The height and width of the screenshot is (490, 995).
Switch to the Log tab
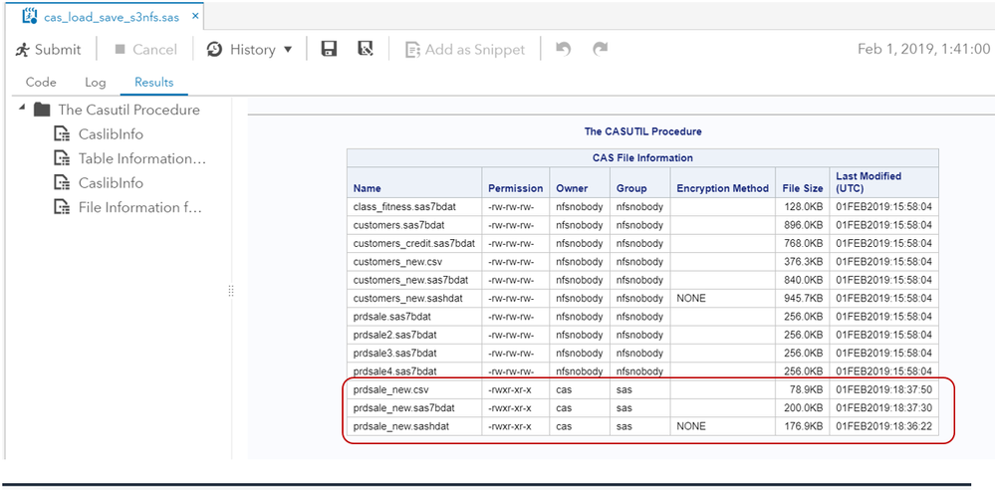point(95,83)
